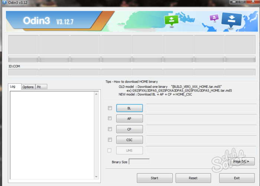Image resolution: width=260 pixels, height=186 pixels.
Task: Click the AP file button
Action: (129, 118)
